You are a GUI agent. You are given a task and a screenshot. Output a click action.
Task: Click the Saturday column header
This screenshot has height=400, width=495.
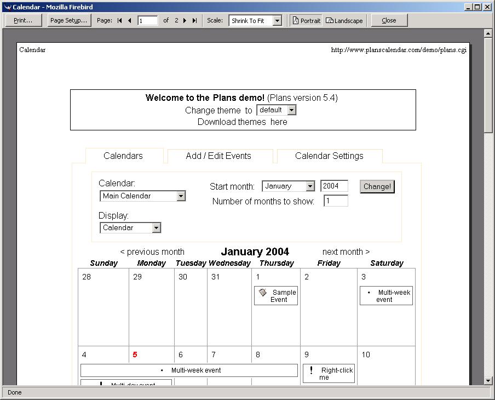pyautogui.click(x=387, y=263)
